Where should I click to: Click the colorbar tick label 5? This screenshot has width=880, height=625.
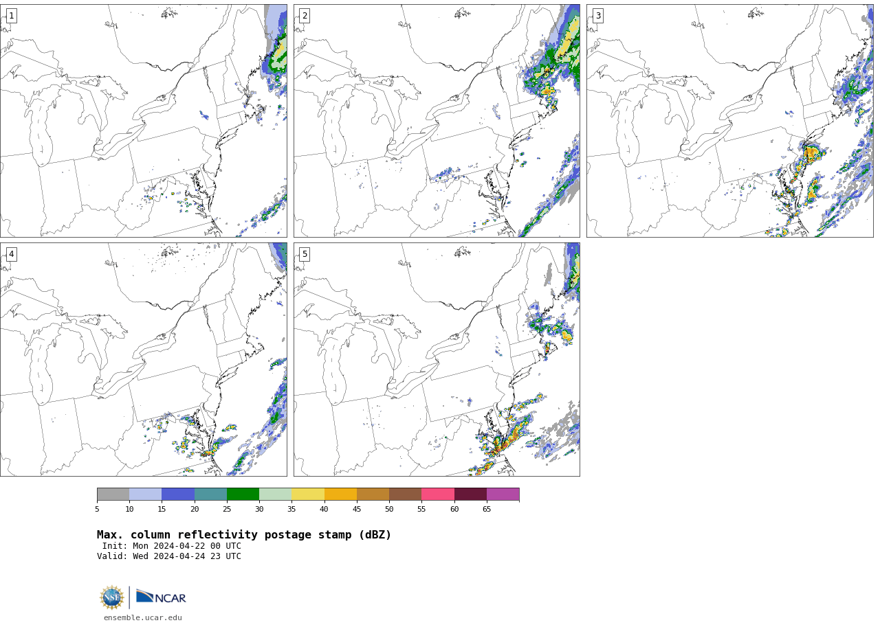pyautogui.click(x=97, y=509)
